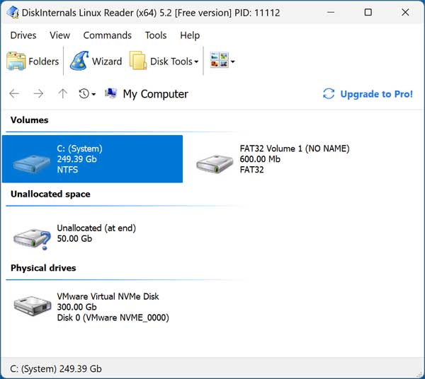Go back with the left arrow
The image size is (425, 379).
click(x=14, y=94)
